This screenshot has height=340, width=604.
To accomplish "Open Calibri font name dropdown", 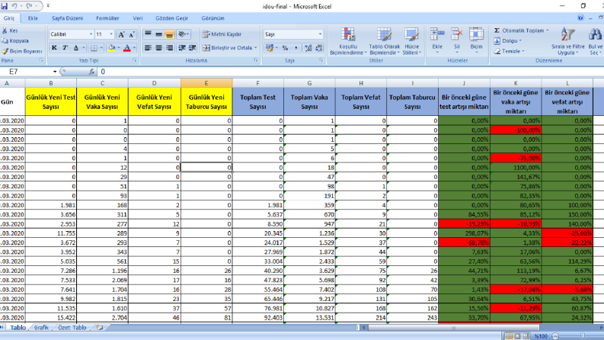I will point(91,34).
